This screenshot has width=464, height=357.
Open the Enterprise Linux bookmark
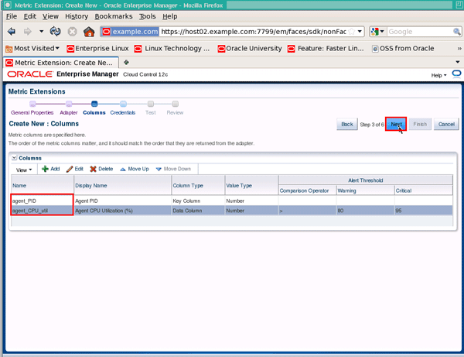pyautogui.click(x=97, y=48)
